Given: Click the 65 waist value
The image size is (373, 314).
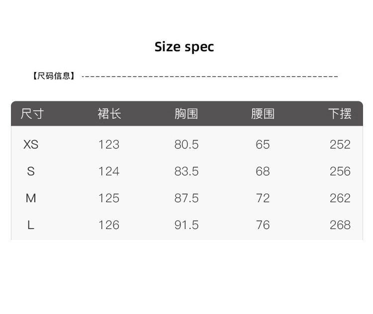Looking at the screenshot, I should coord(263,145).
